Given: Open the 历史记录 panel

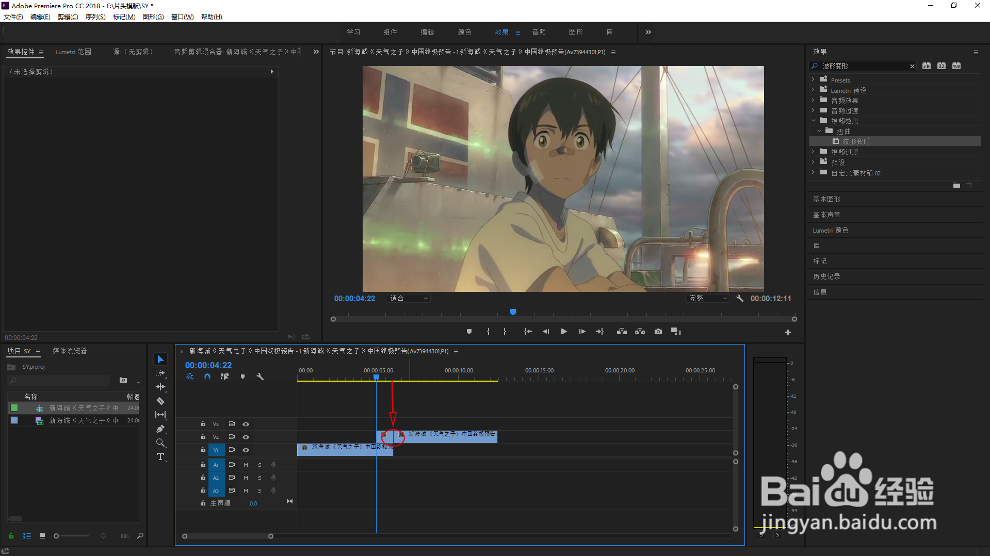Looking at the screenshot, I should 826,276.
